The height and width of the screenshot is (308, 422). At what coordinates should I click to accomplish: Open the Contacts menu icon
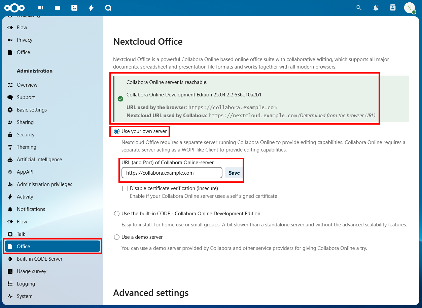(x=393, y=8)
